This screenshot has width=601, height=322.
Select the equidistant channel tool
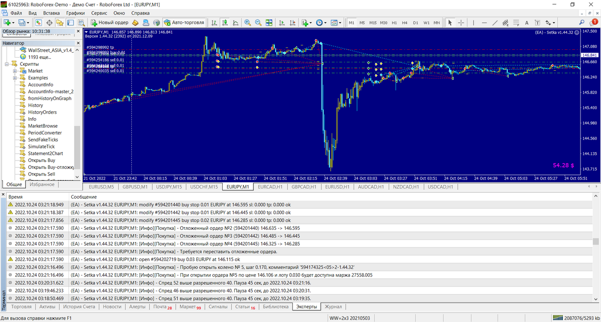coord(505,22)
